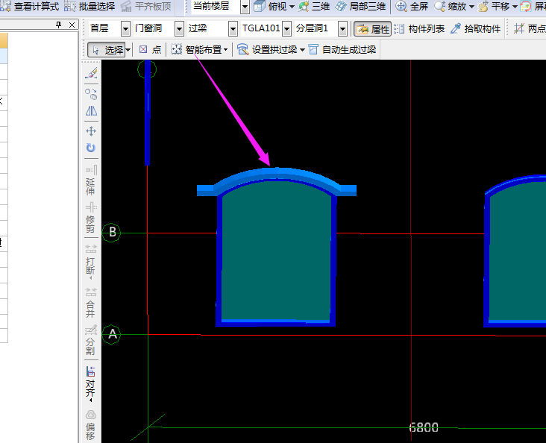The image size is (546, 443).
Task: Expand 设置拱过梁 dropdown arrow
Action: (302, 50)
